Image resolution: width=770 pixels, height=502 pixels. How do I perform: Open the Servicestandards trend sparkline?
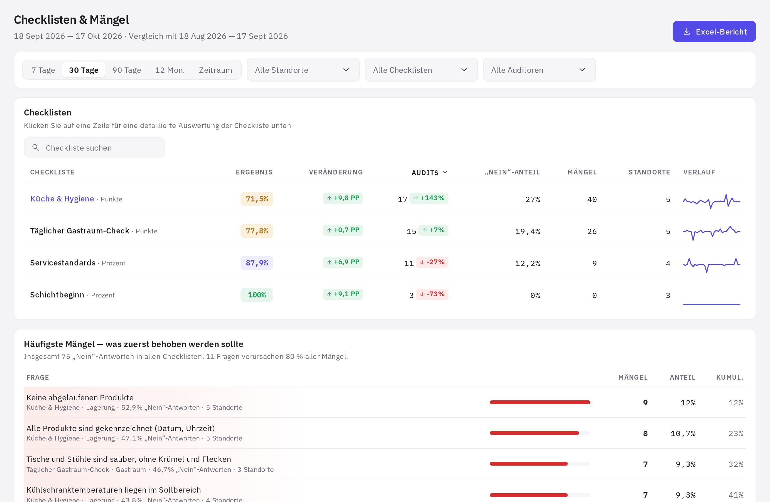[711, 265]
